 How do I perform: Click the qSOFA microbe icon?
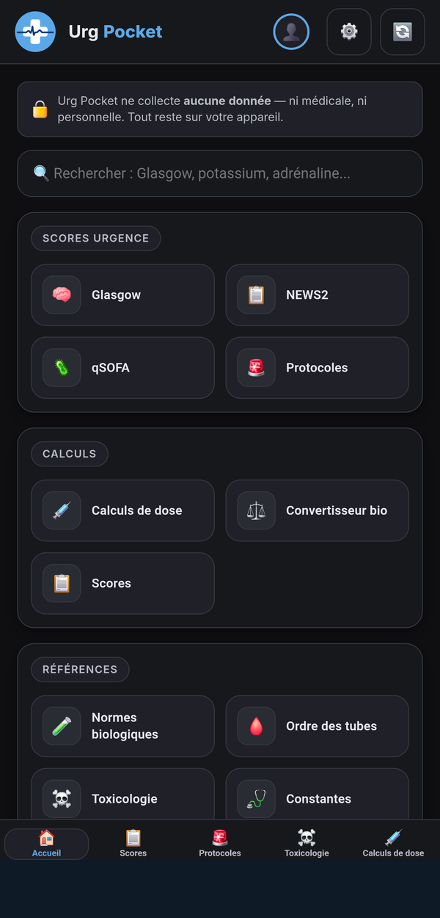point(62,368)
